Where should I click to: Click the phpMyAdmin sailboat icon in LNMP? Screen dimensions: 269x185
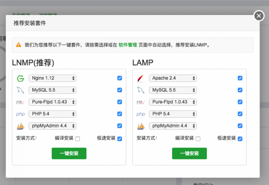[21, 126]
